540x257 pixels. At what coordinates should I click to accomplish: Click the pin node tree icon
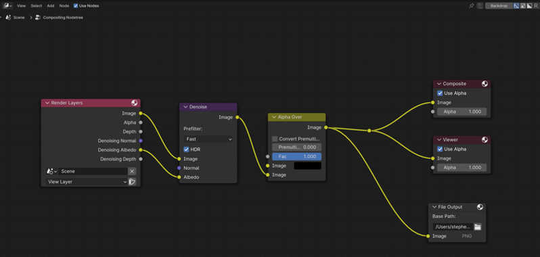(472, 5)
